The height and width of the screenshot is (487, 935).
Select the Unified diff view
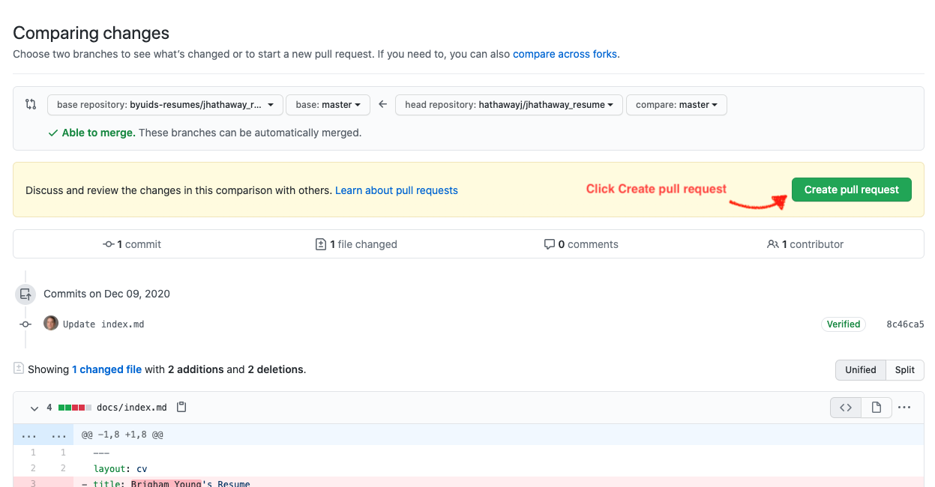tap(860, 369)
